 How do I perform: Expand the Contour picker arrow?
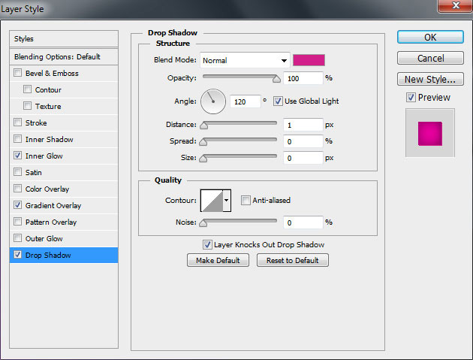[227, 201]
